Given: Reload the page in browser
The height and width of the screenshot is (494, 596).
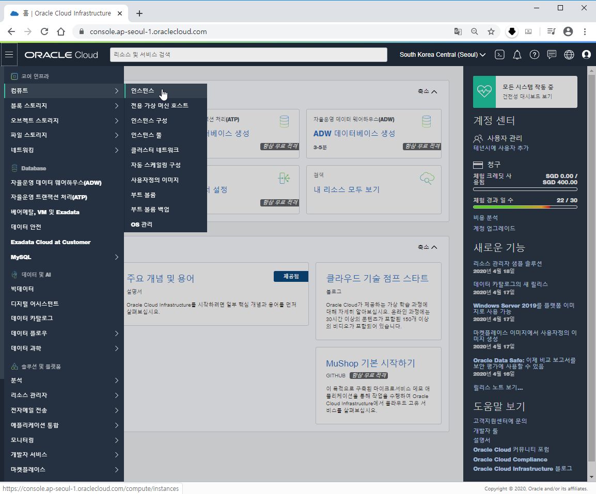Looking at the screenshot, I should pyautogui.click(x=44, y=31).
